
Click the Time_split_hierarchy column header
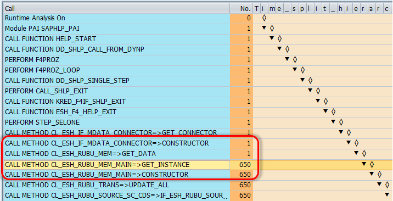tap(323, 9)
